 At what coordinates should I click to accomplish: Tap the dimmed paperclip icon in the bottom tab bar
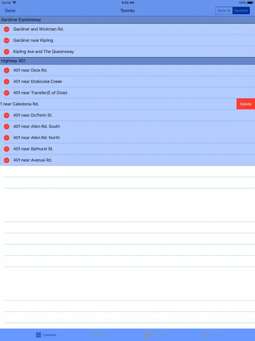tap(147, 335)
